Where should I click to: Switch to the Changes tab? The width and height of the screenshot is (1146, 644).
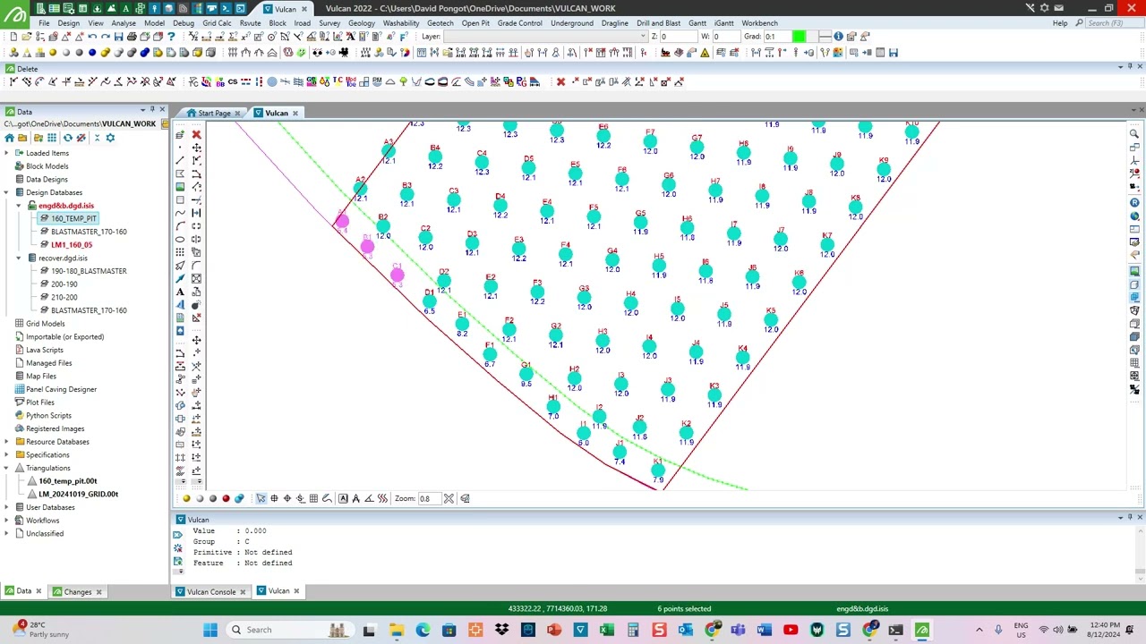pos(77,591)
